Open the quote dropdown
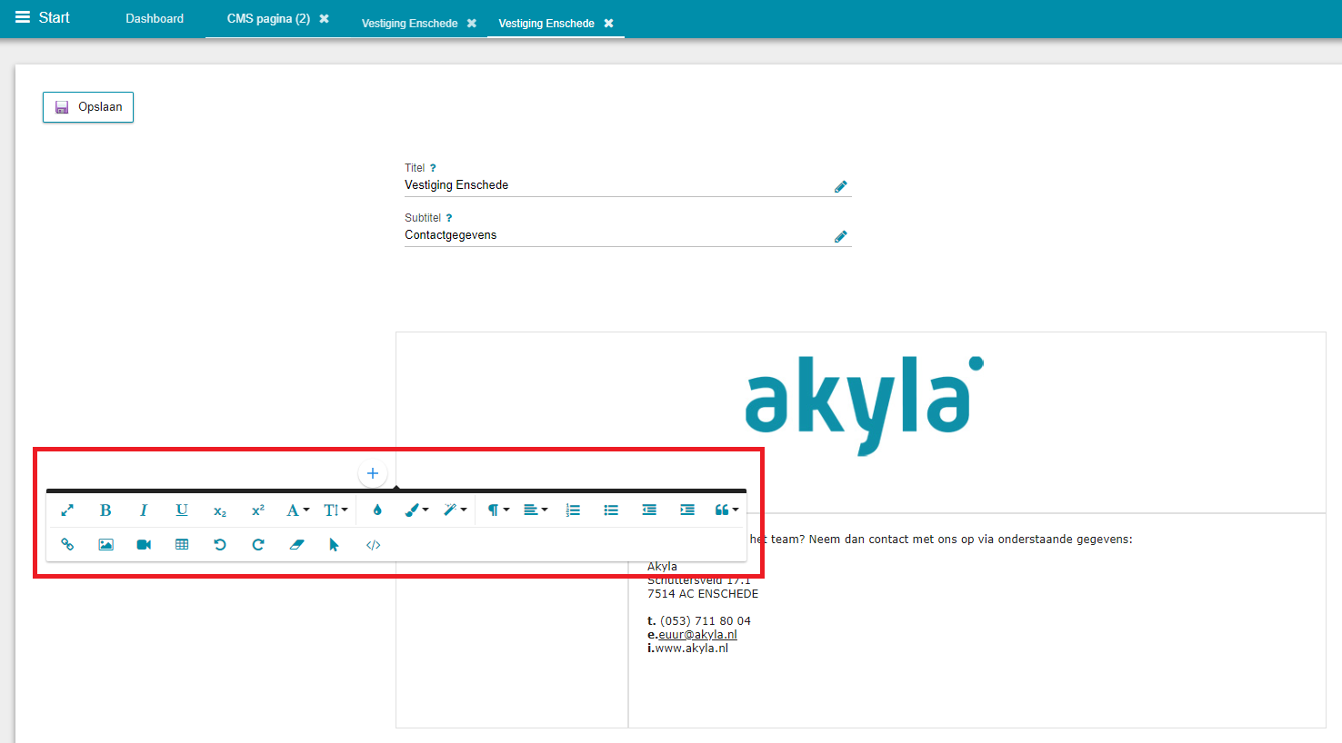The width and height of the screenshot is (1342, 743). point(726,510)
